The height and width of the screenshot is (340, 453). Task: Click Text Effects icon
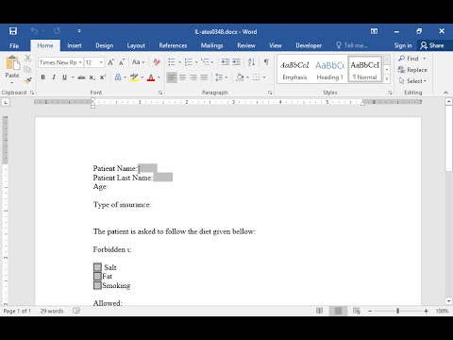pyautogui.click(x=118, y=77)
